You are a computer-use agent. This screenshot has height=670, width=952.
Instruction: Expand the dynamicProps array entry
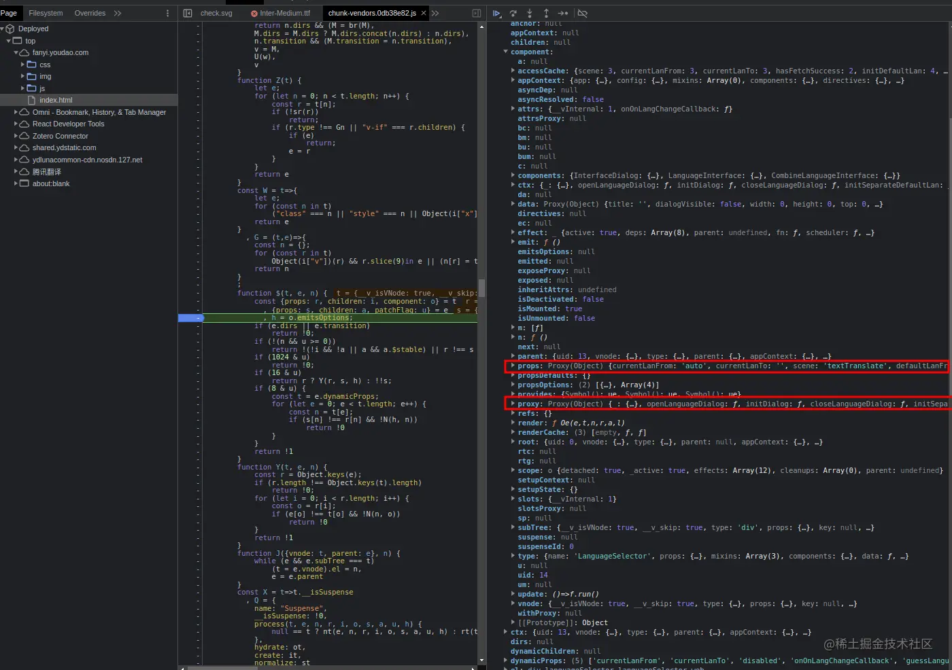point(506,660)
